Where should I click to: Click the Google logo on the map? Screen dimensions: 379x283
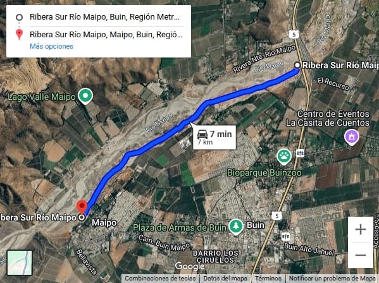(190, 267)
